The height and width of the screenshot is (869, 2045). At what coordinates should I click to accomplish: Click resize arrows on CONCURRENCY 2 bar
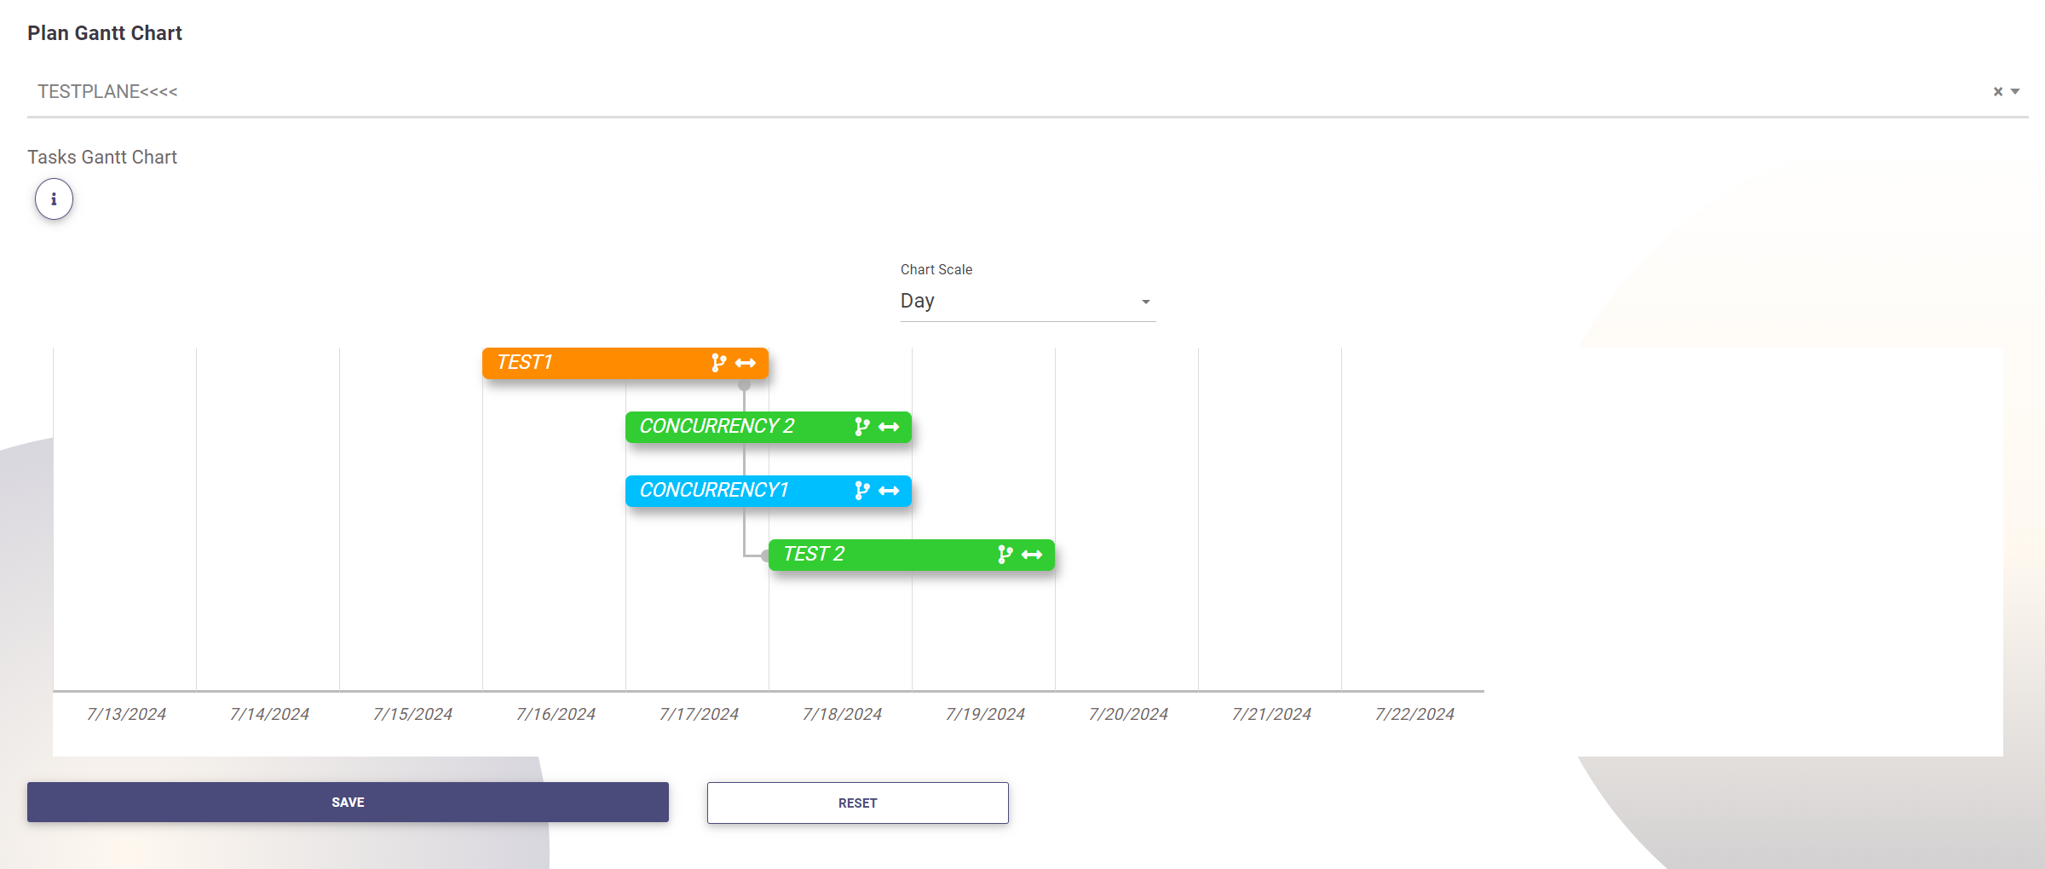[x=889, y=427]
